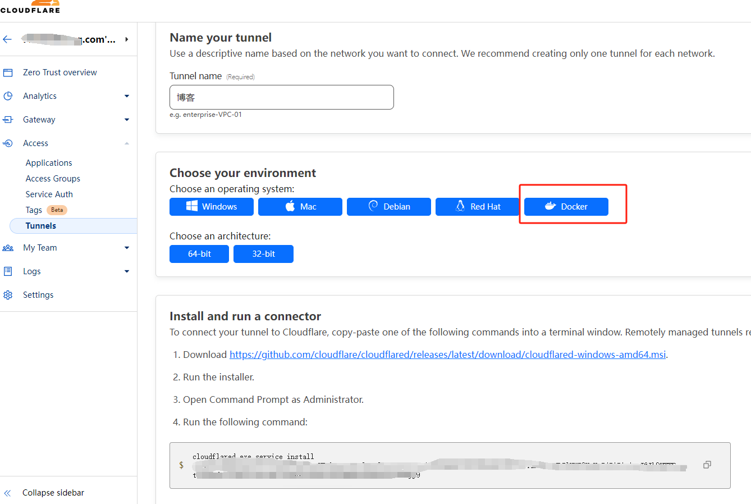
Task: Click the back arrow icon beside account name
Action: 7,39
